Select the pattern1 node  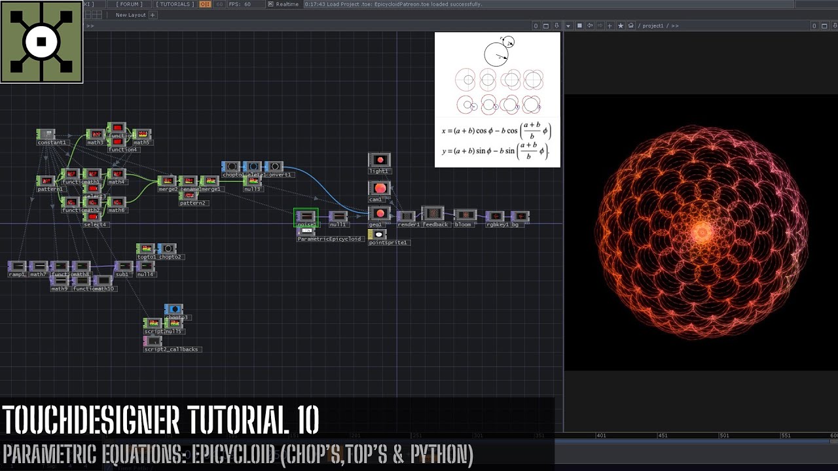click(x=46, y=181)
